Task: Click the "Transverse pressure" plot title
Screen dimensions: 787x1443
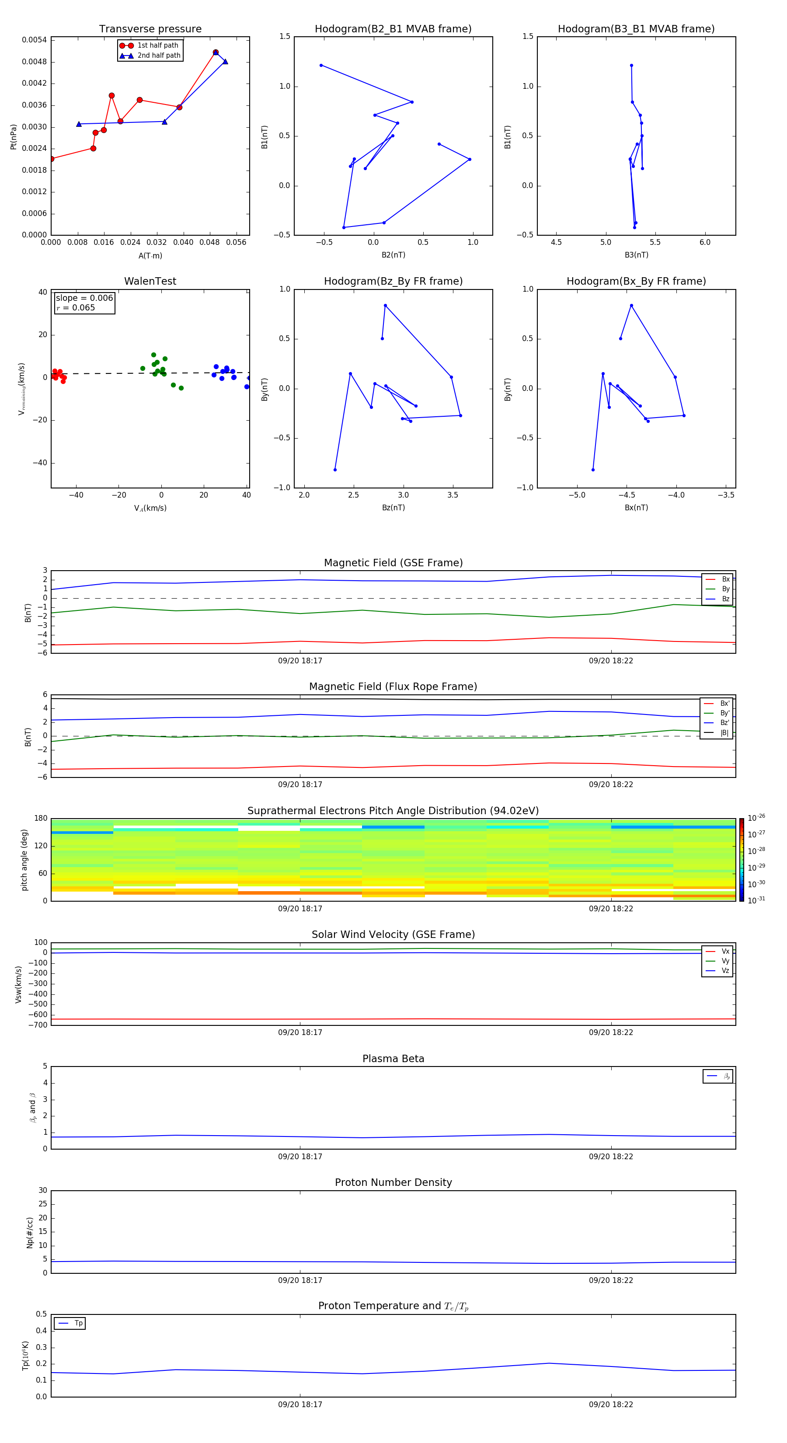Action: click(x=150, y=29)
